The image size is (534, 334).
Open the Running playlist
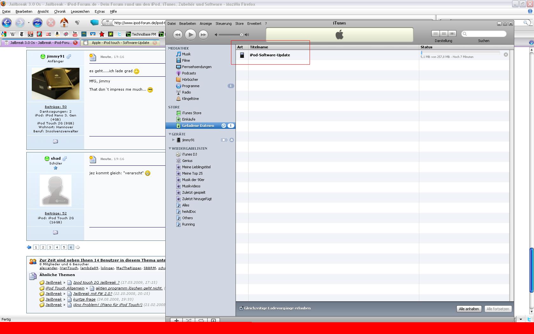(x=188, y=224)
